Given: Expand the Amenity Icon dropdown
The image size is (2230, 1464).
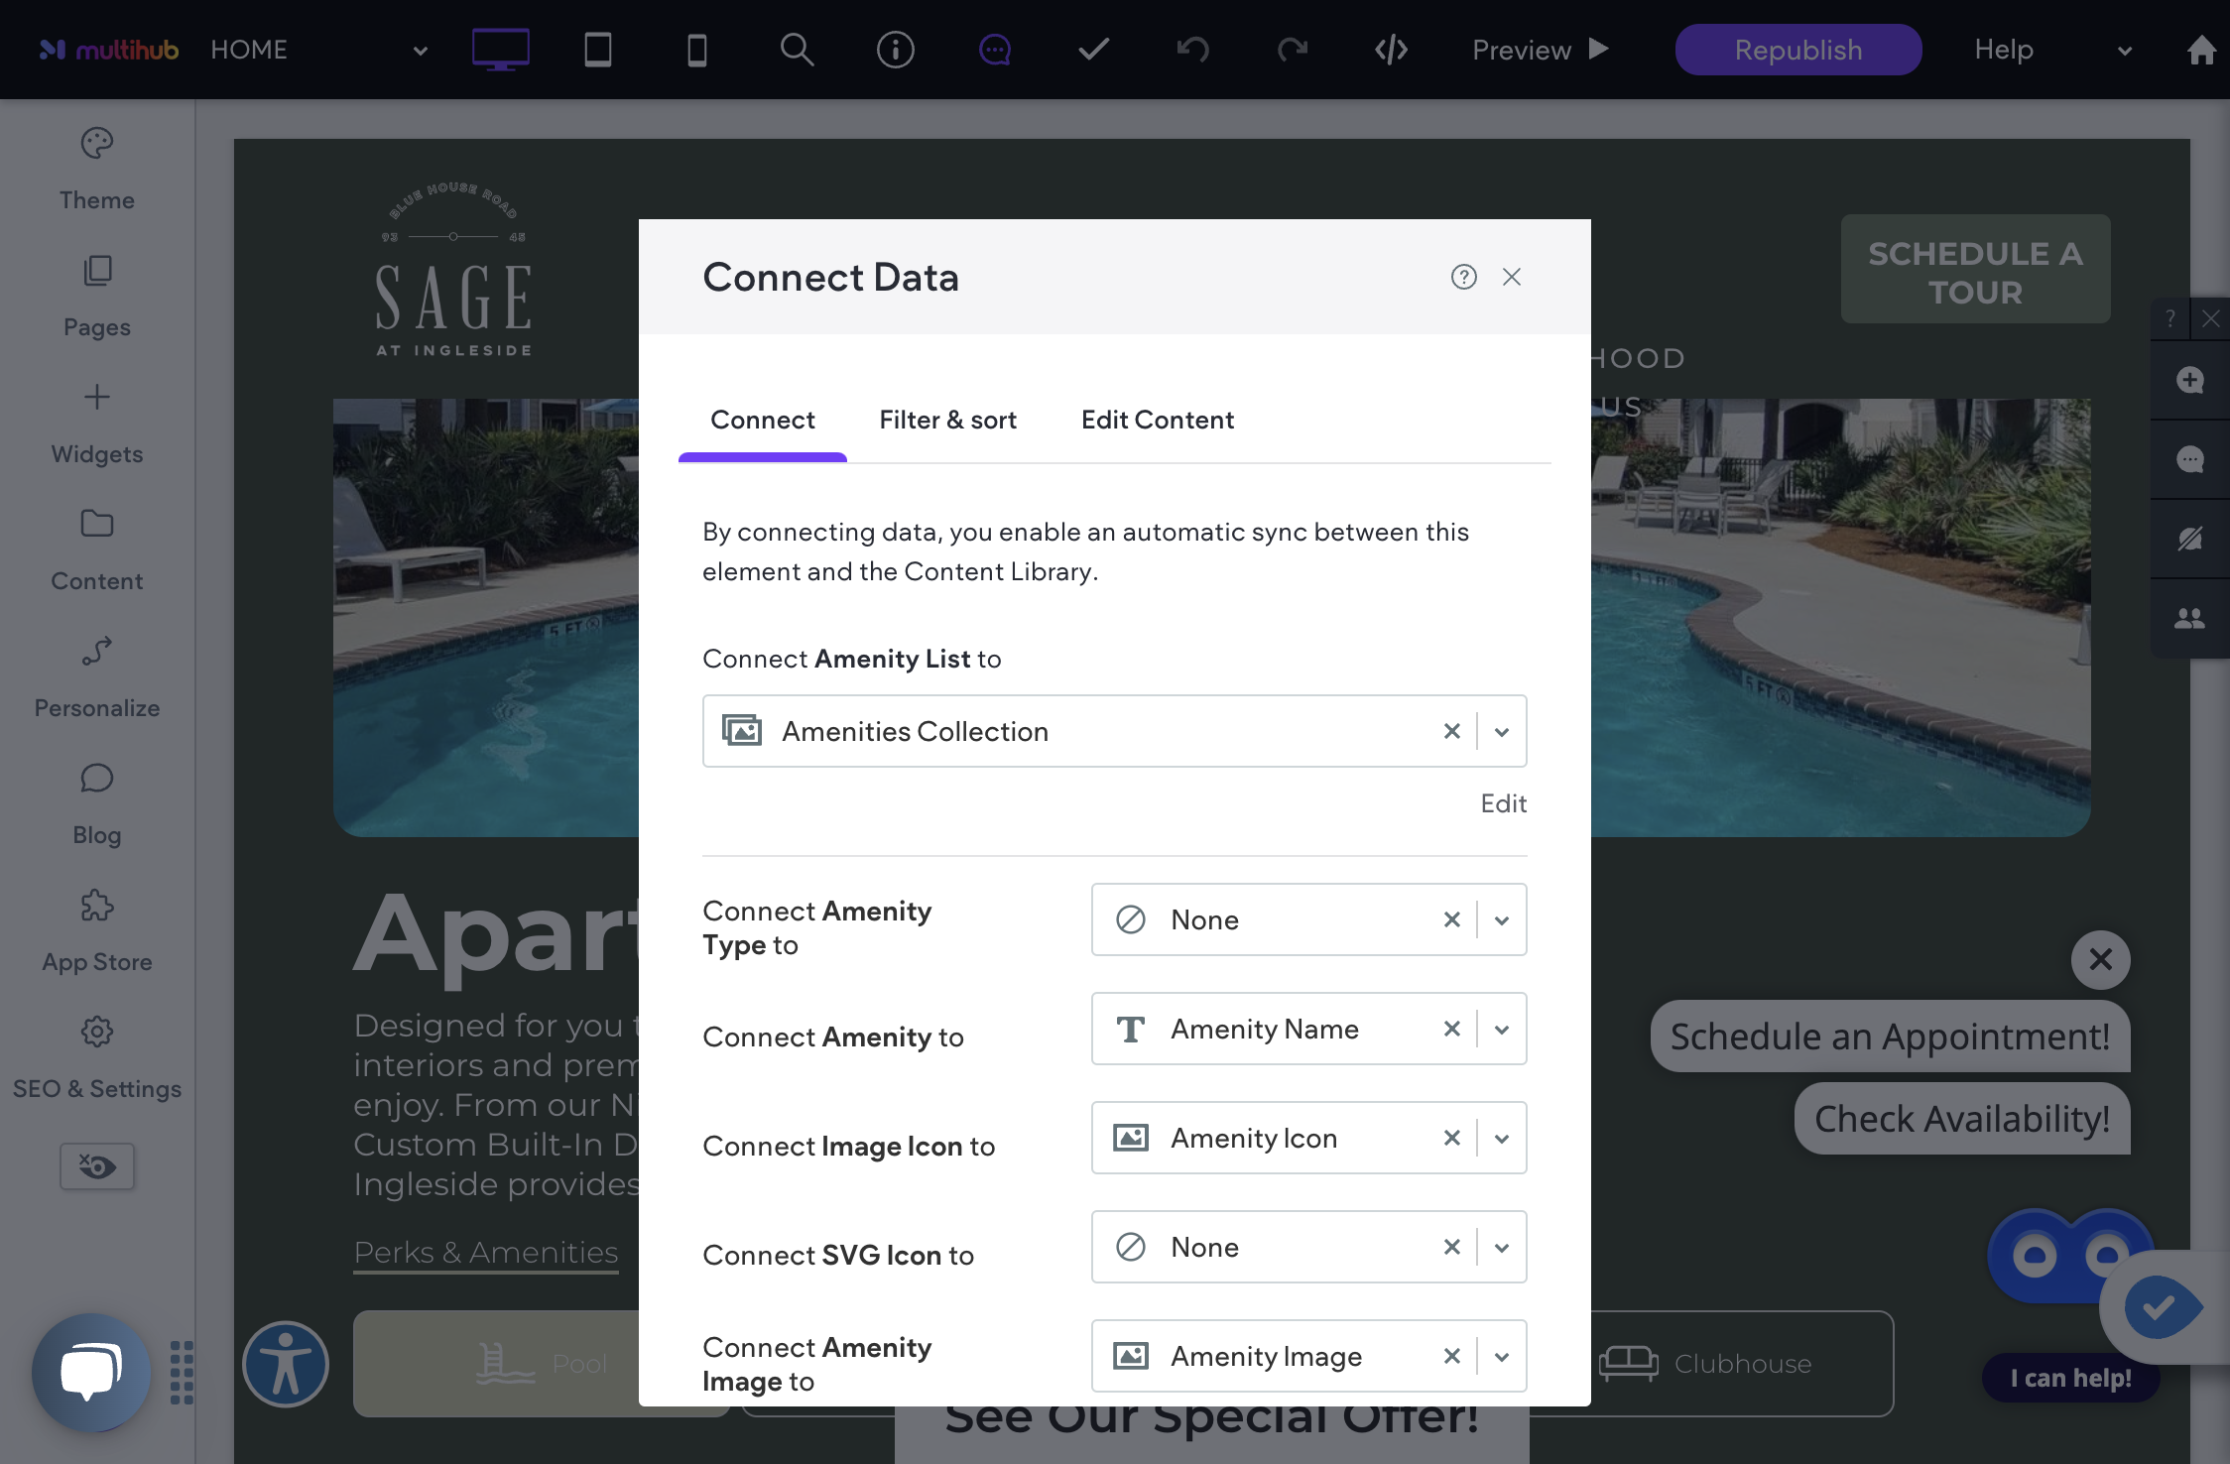Looking at the screenshot, I should point(1502,1139).
